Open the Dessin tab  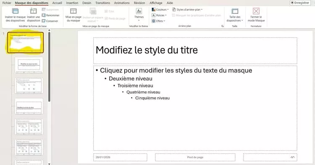tap(87, 3)
